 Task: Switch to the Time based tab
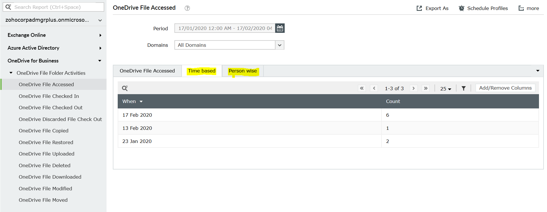(202, 71)
